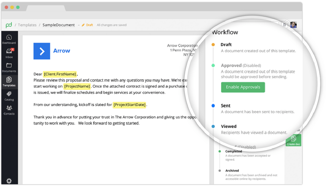This screenshot has height=187, width=326.
Task: Click the Arrow company logo image
Action: [x=42, y=51]
